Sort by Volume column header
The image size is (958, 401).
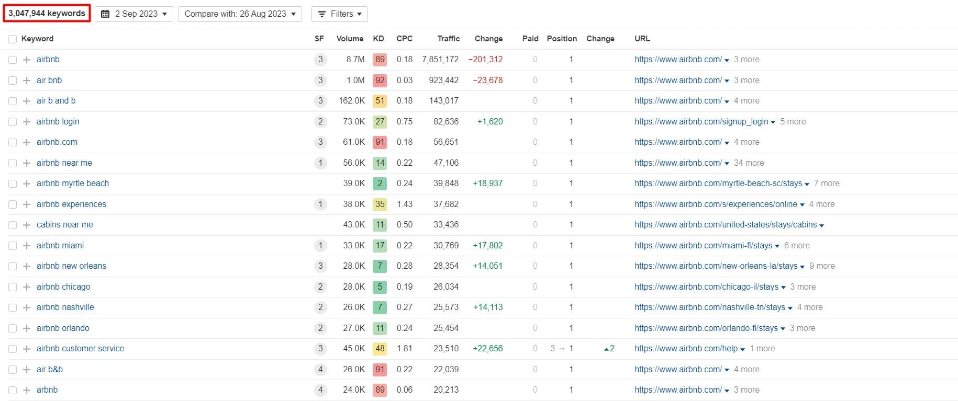[350, 39]
